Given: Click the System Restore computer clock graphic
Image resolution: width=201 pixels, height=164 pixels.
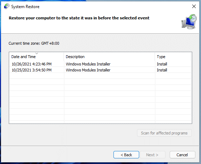Looking at the screenshot, I should [x=189, y=21].
